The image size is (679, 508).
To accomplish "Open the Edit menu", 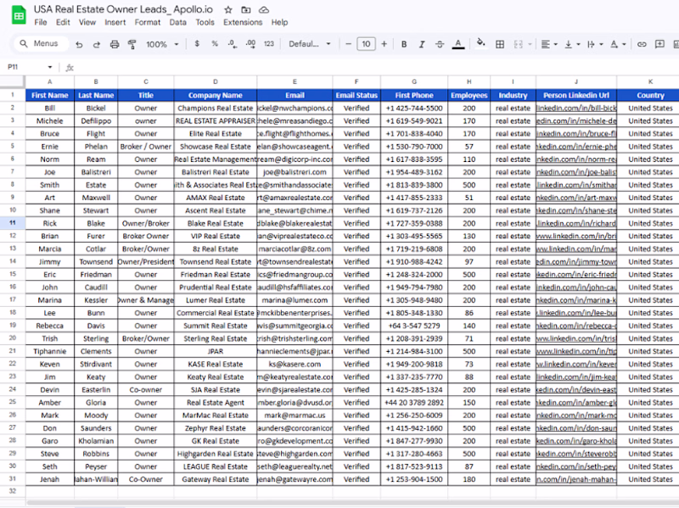I will 63,23.
